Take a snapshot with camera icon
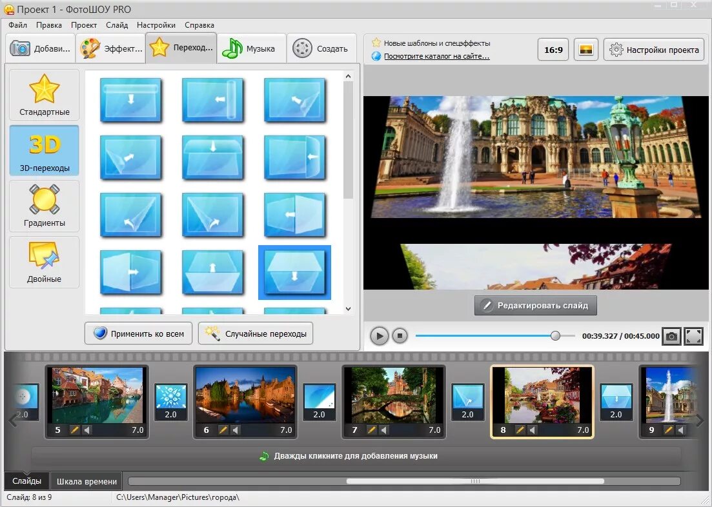Viewport: 712px width, 507px height. pos(671,336)
